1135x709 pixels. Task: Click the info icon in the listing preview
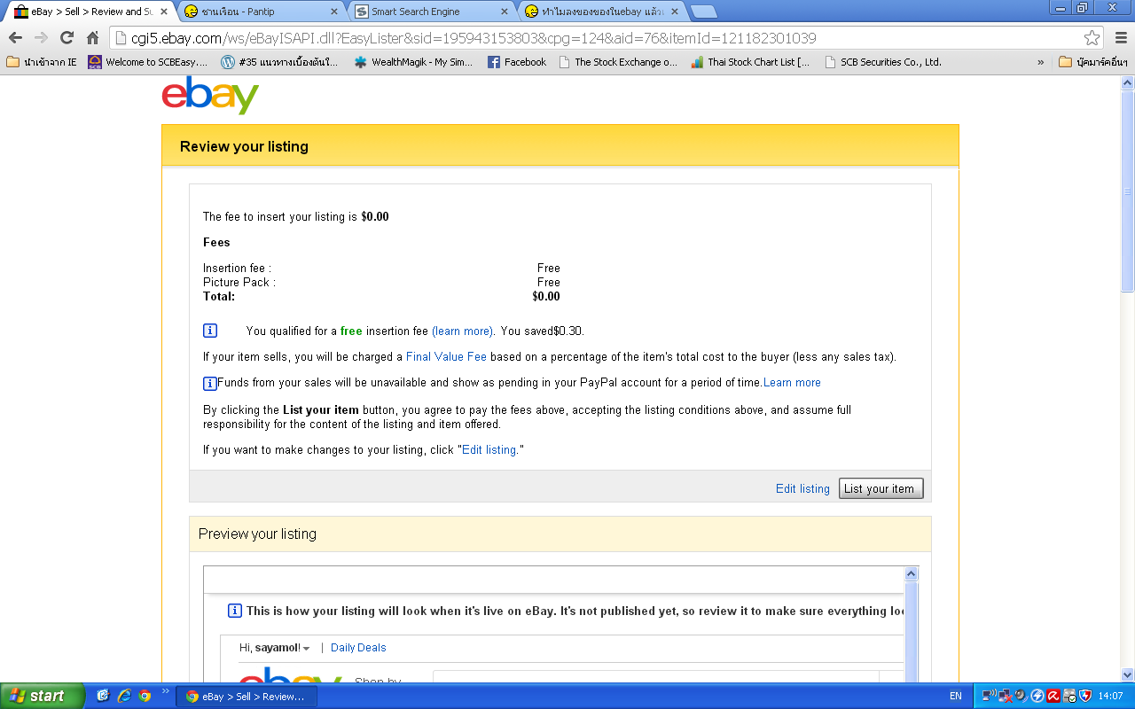(235, 611)
